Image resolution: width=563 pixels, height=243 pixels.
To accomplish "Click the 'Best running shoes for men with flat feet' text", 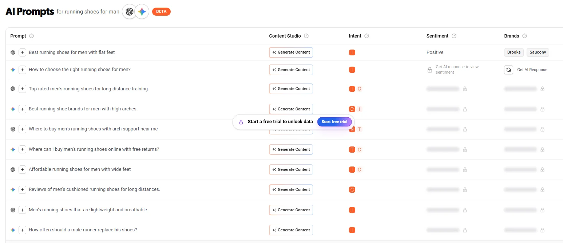I will 72,52.
